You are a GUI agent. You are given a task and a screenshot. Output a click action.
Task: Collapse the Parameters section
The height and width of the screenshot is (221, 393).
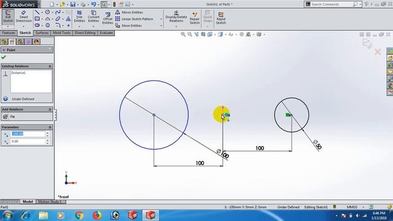(x=50, y=127)
